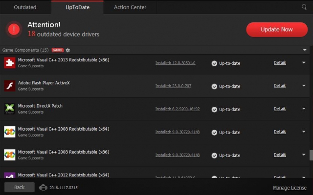This screenshot has width=313, height=195.
Task: Open Details for Visual C++ 2008 x86
Action: (280, 155)
